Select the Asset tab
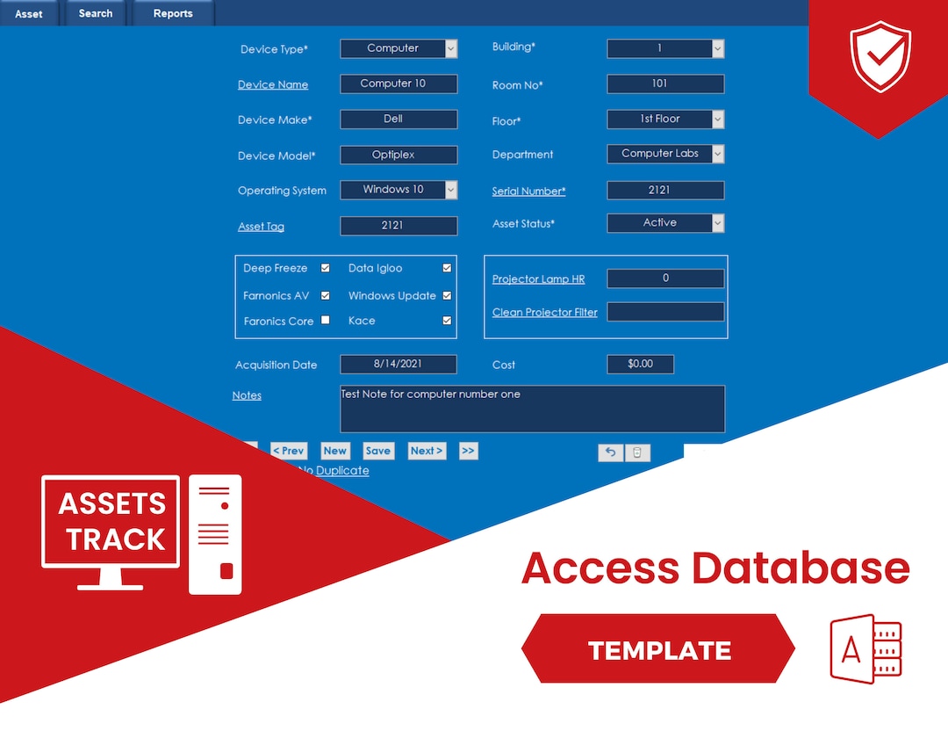 pos(28,13)
